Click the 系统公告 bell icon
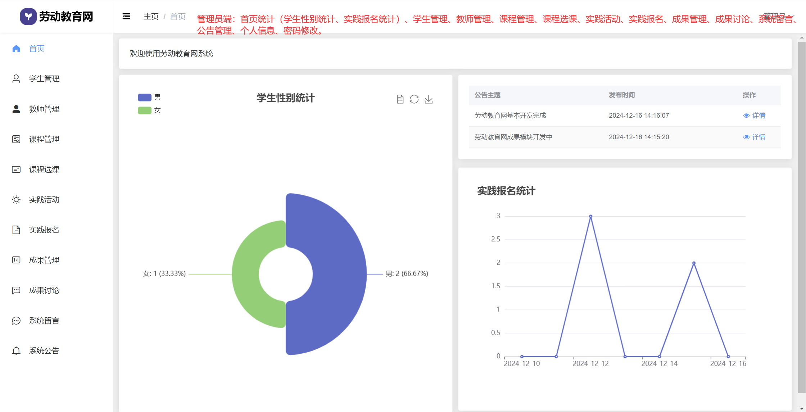 point(16,351)
